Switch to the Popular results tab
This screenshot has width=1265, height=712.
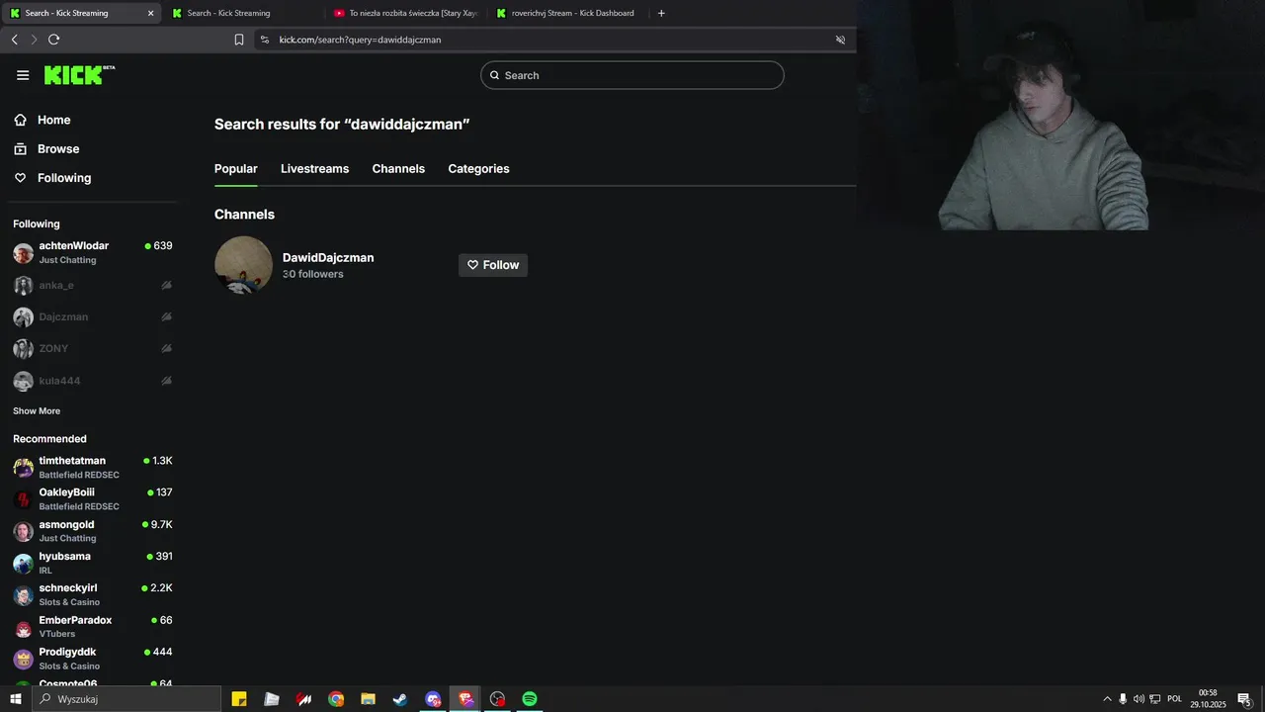236,169
